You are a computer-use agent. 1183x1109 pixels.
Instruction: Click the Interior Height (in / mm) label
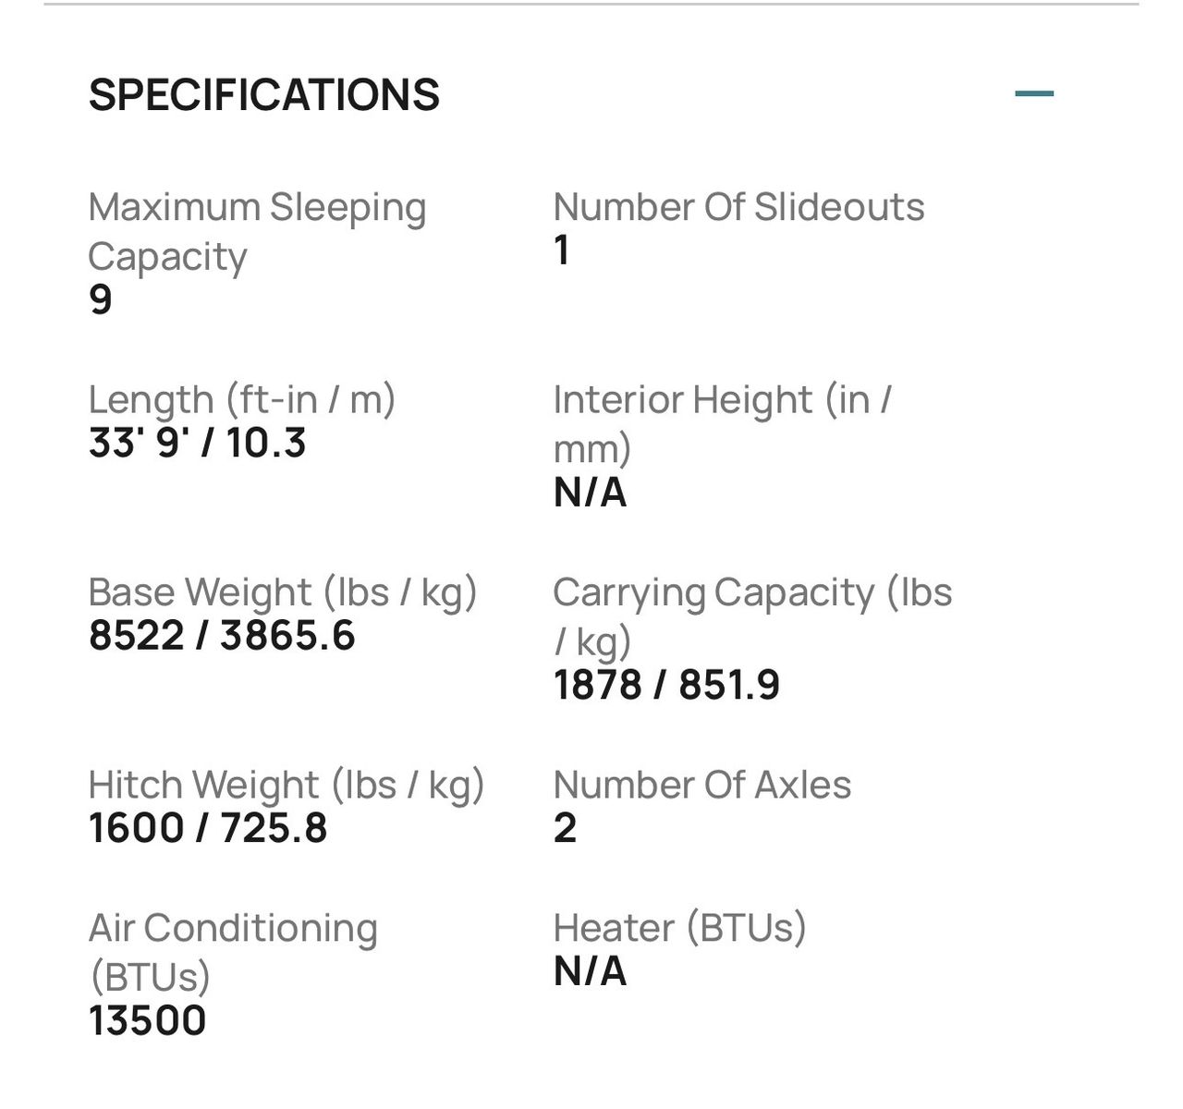[x=722, y=424]
